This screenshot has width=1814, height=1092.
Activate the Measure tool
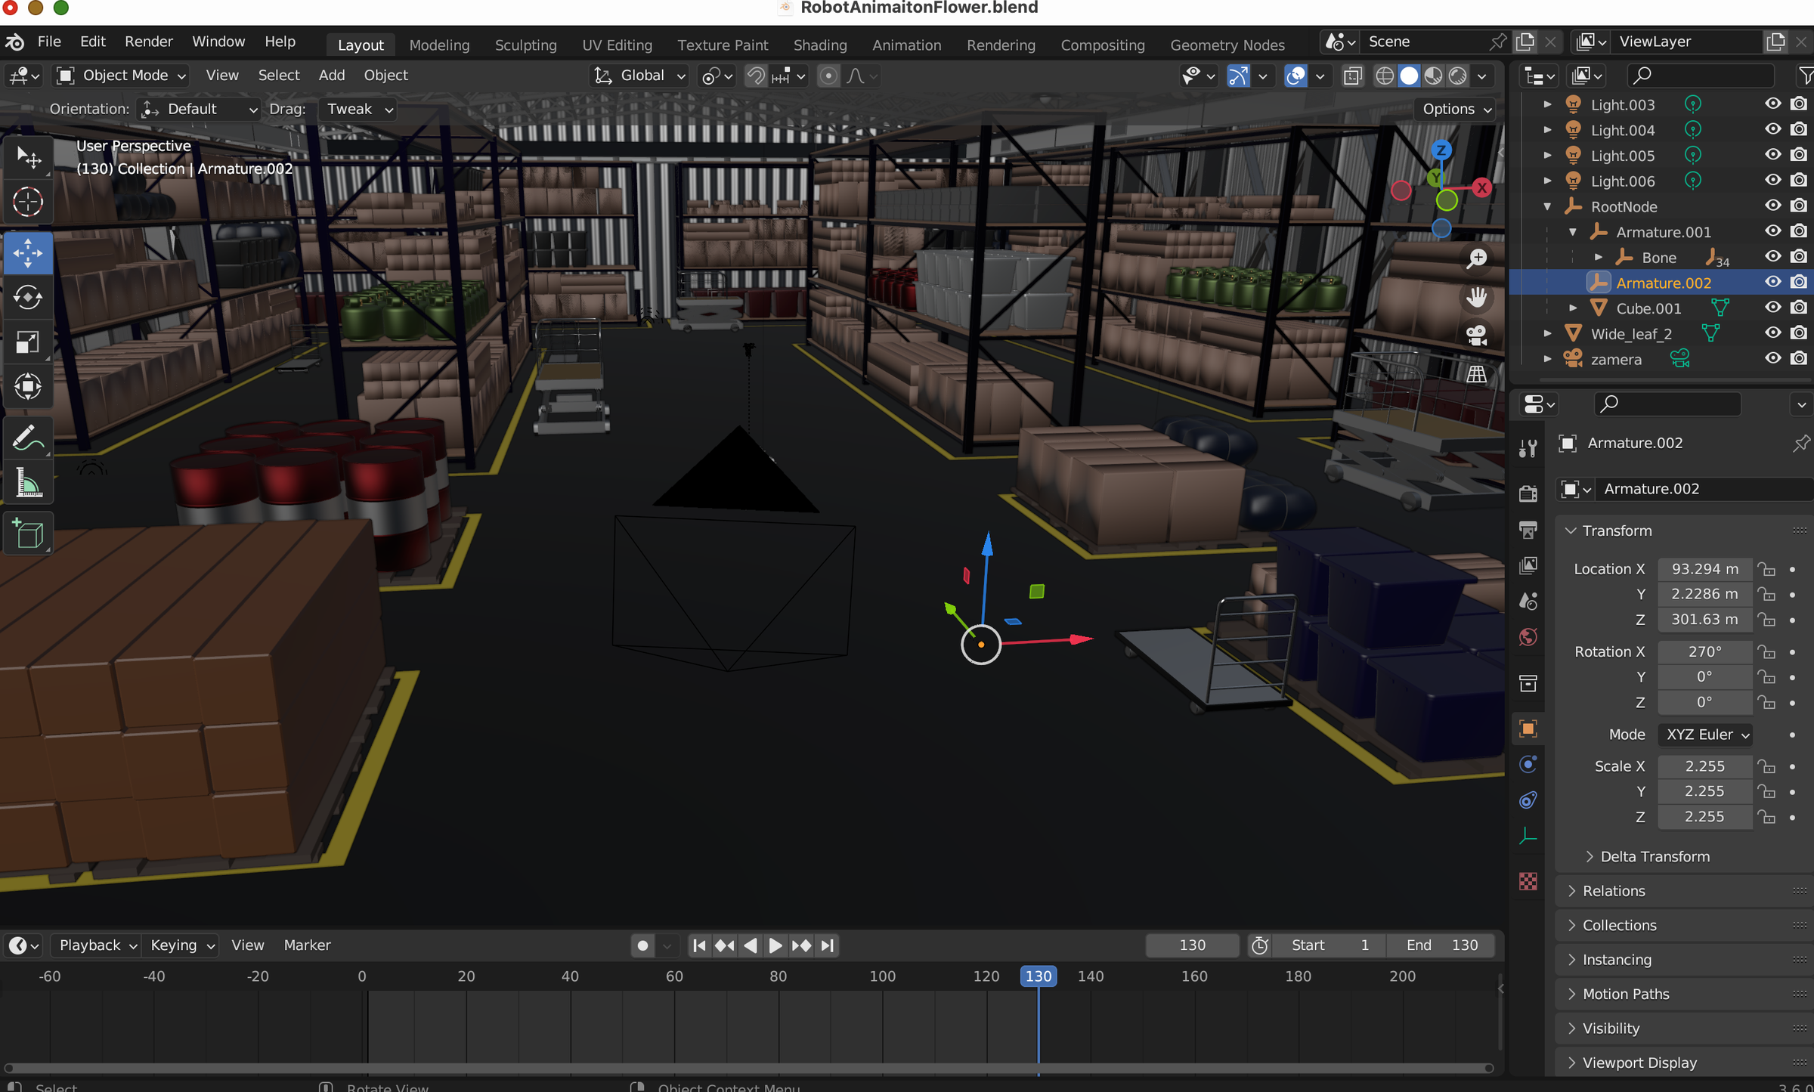point(28,484)
